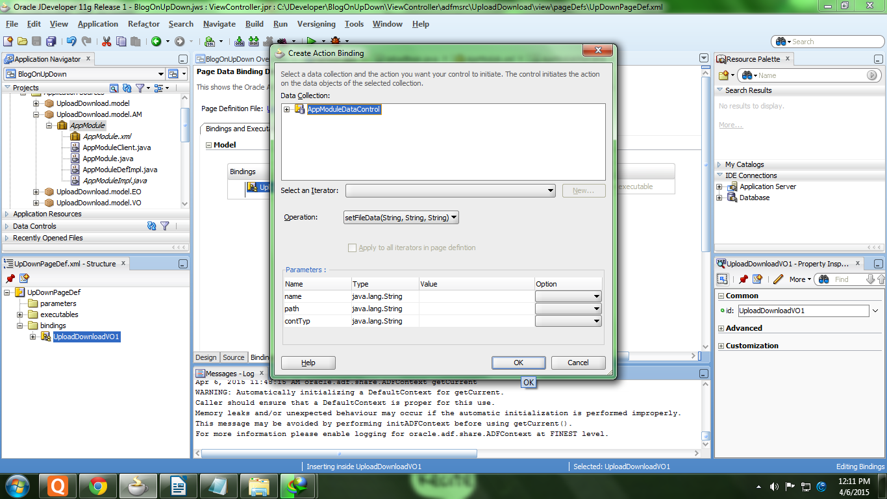Click the pencil edit icon in Property Inspector
The width and height of the screenshot is (887, 499).
pyautogui.click(x=778, y=279)
